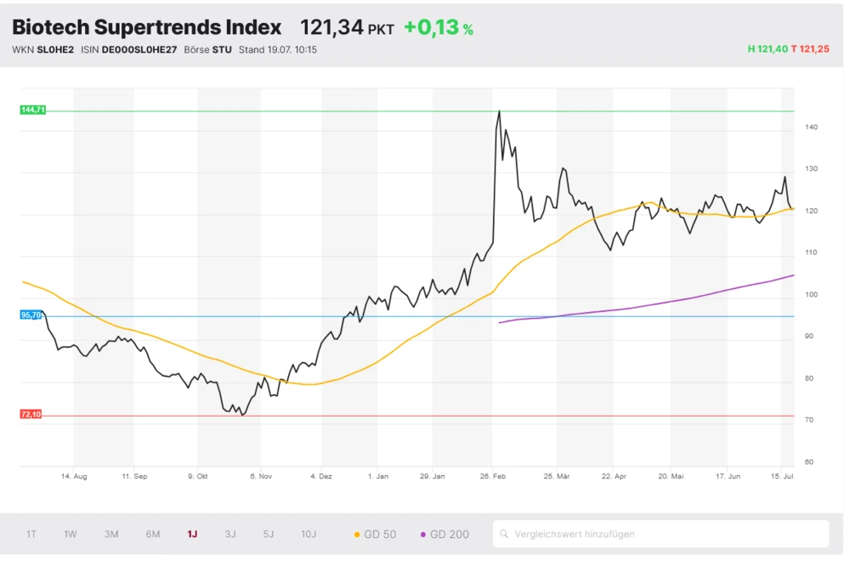This screenshot has width=850, height=561.
Task: Select the purple GD 200 indicator dot
Action: pos(422,534)
